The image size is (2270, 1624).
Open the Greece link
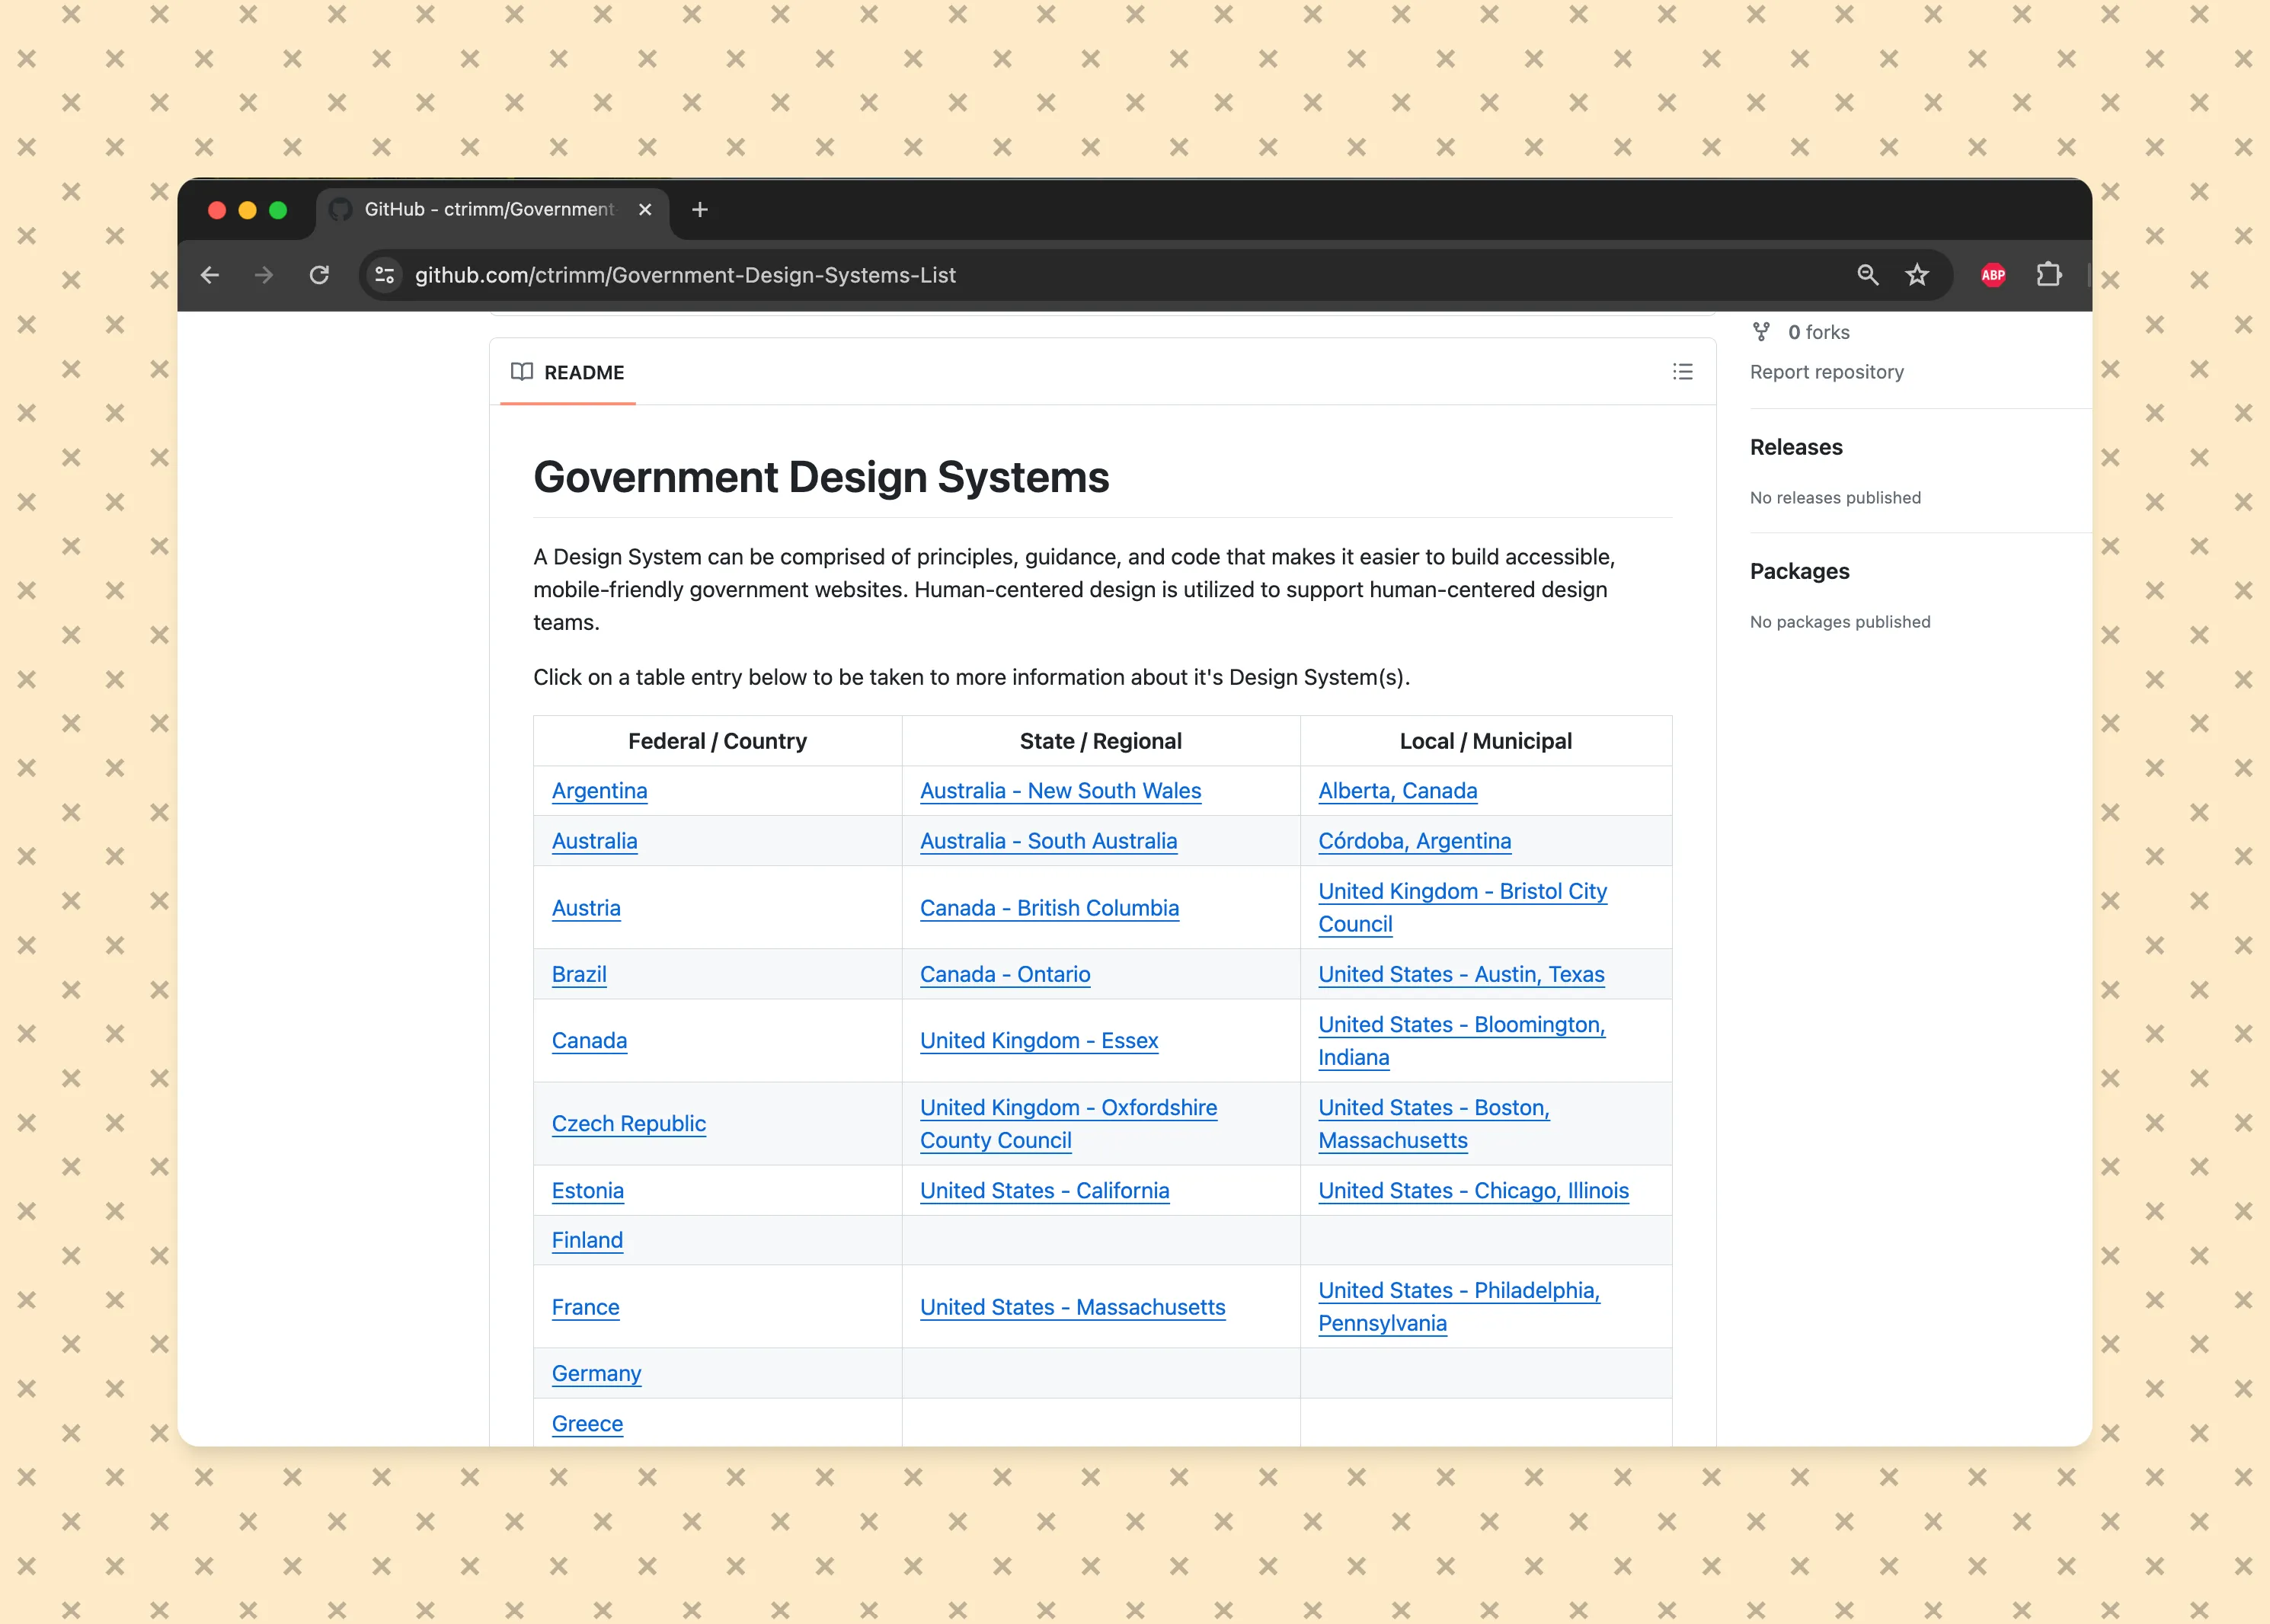587,1424
